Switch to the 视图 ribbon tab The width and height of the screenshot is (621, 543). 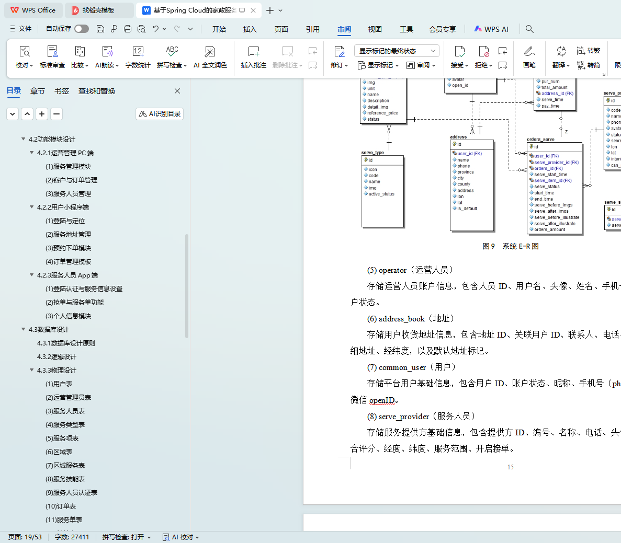(375, 29)
